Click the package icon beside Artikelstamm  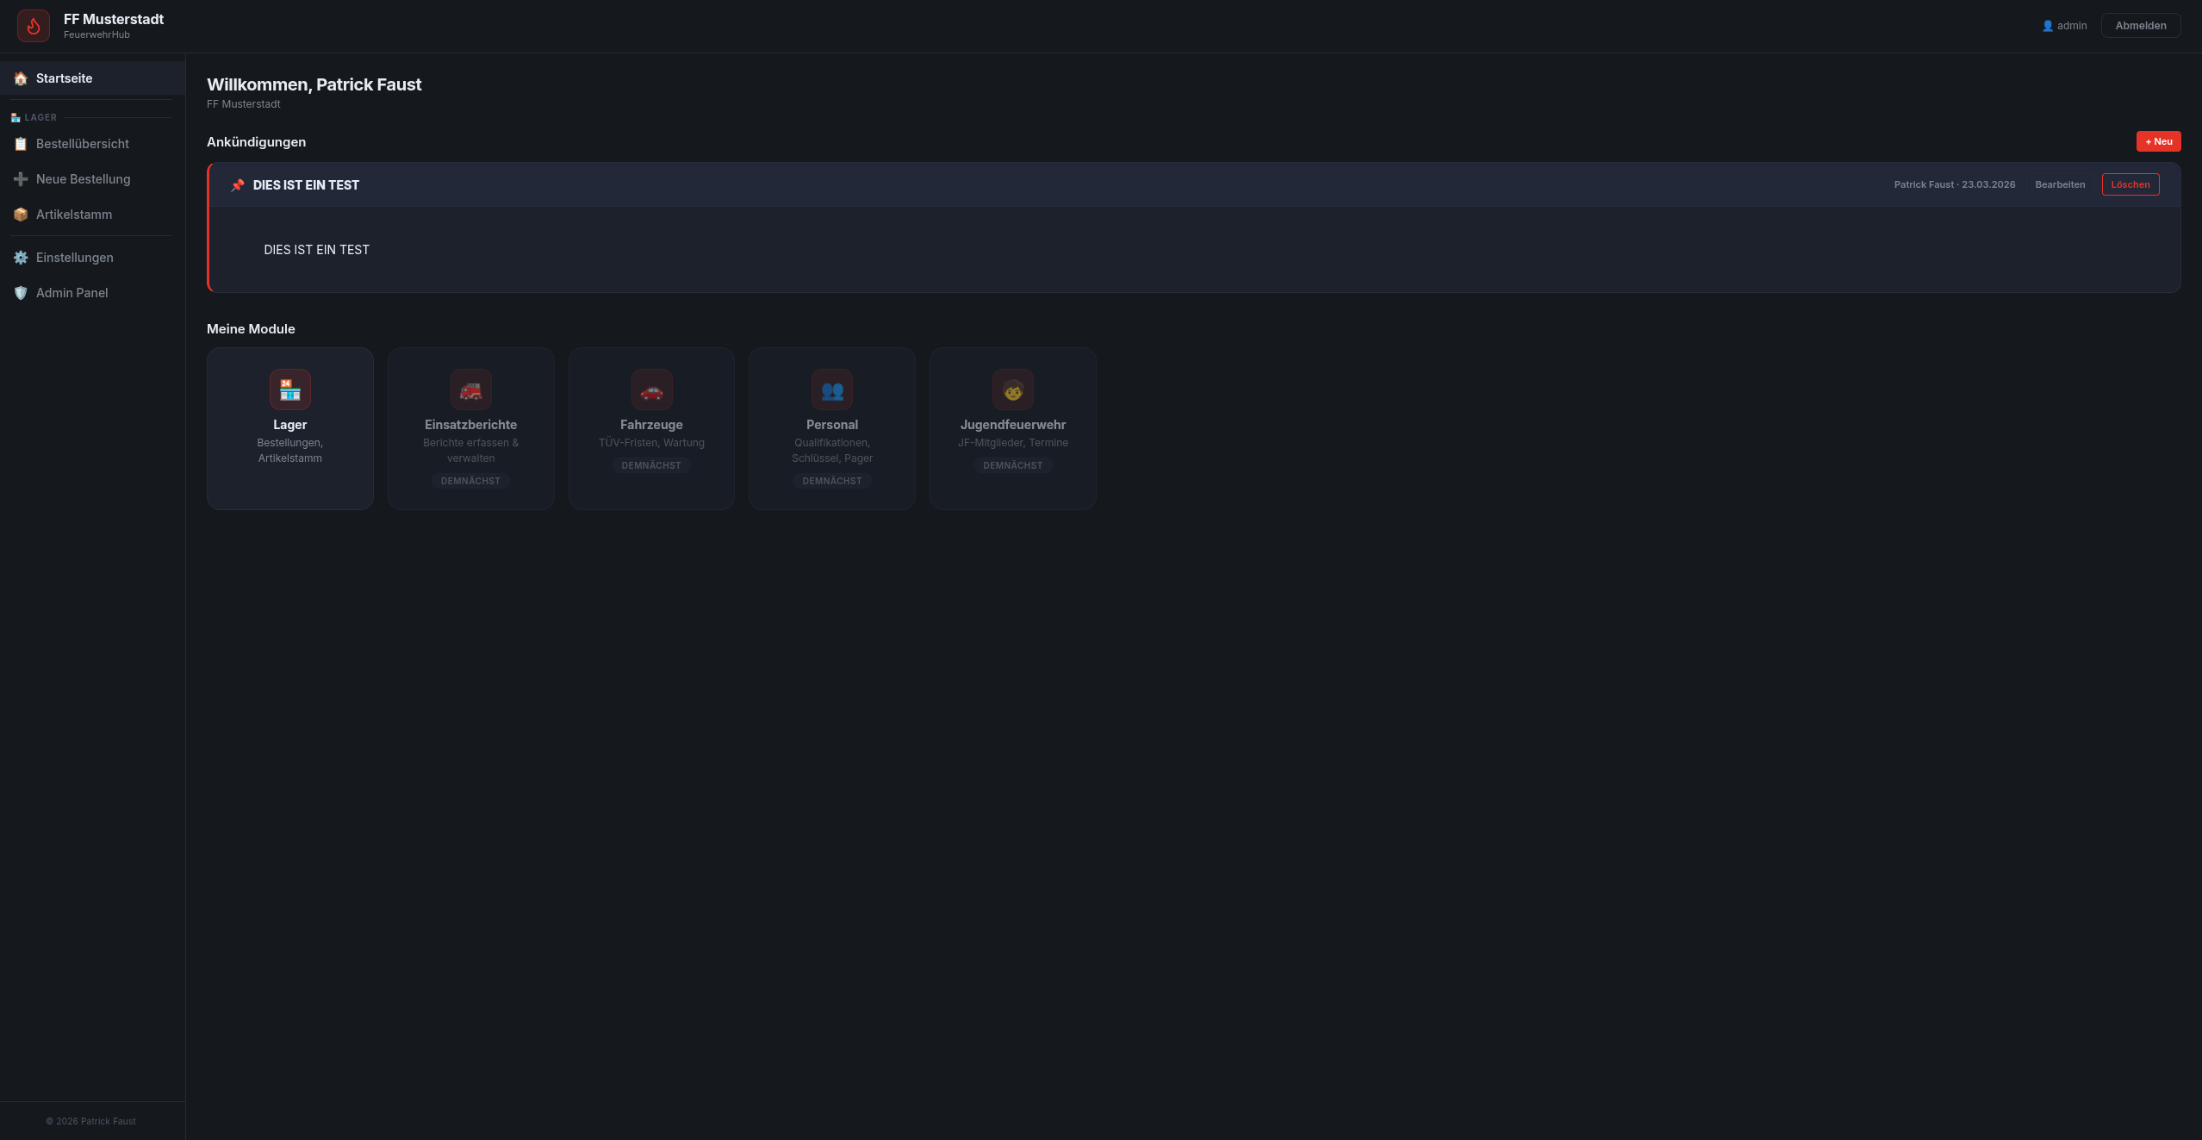(20, 214)
